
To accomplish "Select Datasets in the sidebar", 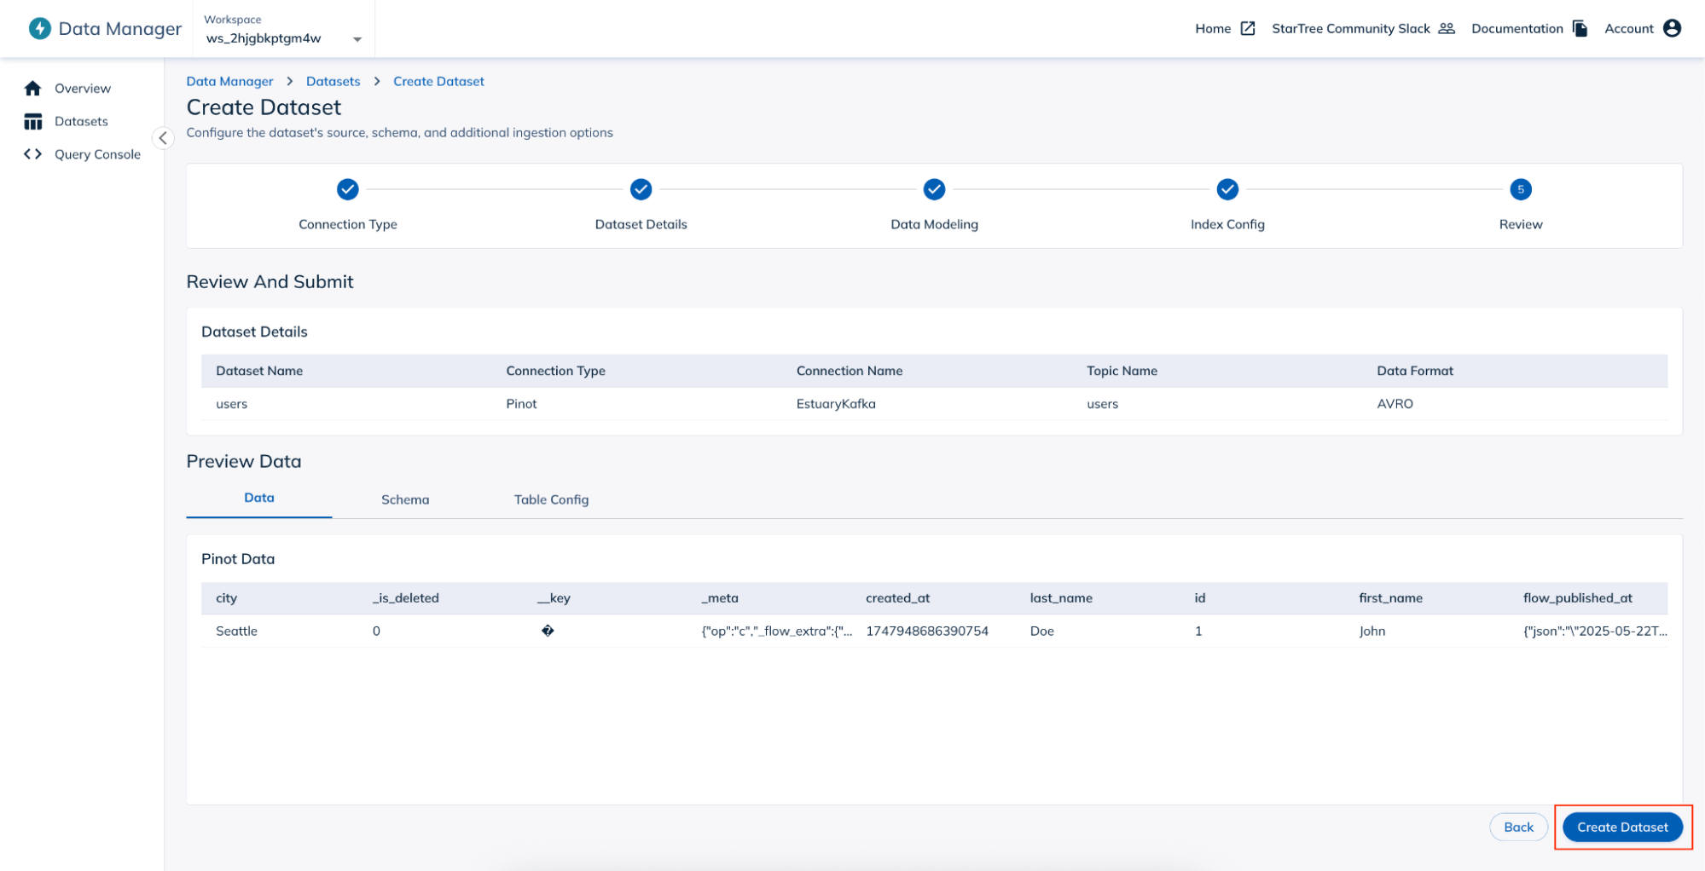I will click(x=81, y=121).
